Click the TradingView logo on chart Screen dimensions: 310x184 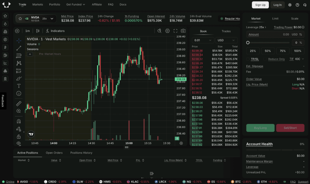point(31,134)
